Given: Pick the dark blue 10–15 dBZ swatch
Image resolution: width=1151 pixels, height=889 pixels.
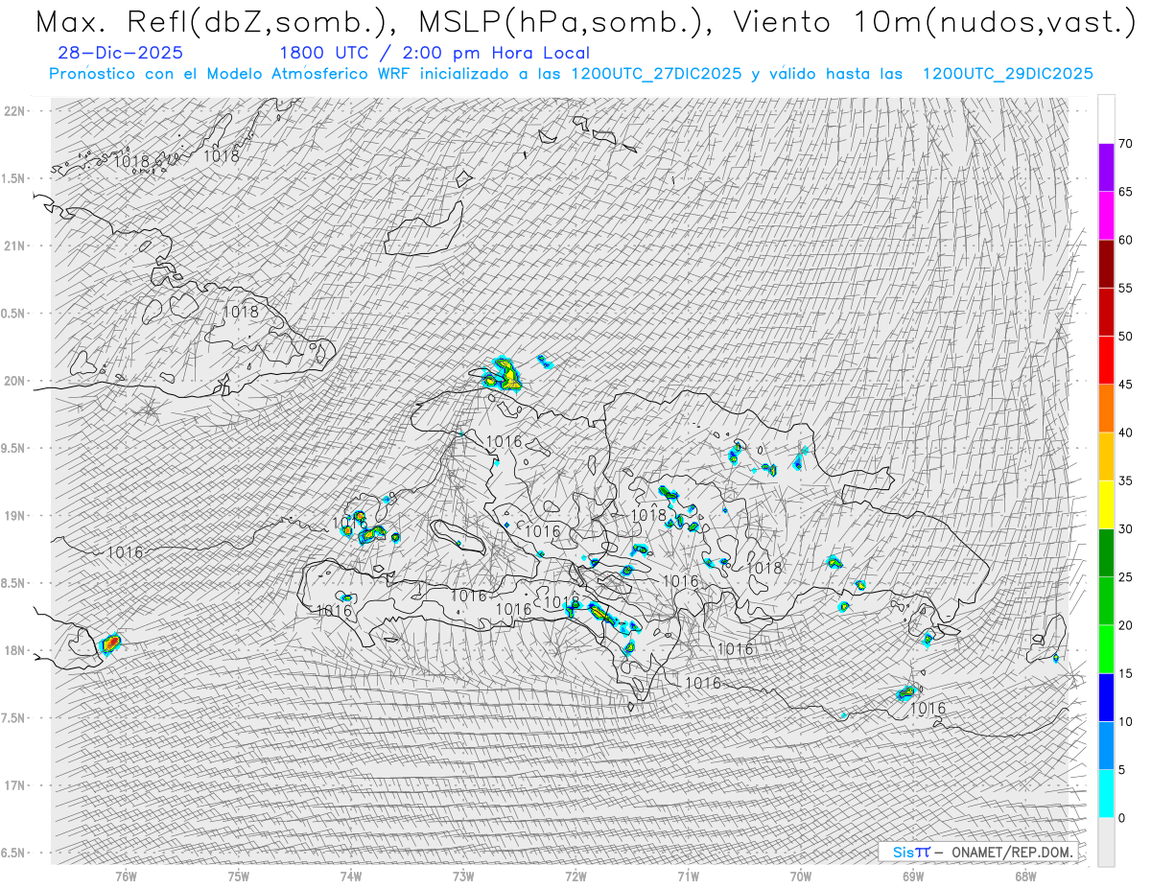Looking at the screenshot, I should 1106,697.
